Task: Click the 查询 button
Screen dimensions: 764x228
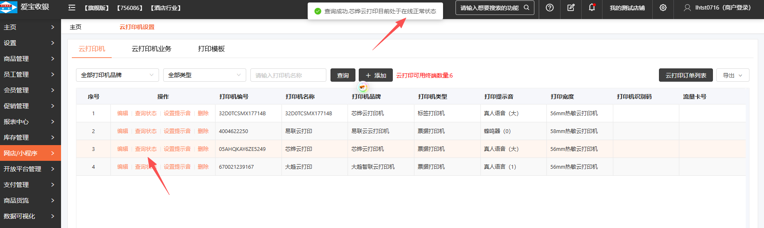Action: (x=343, y=75)
